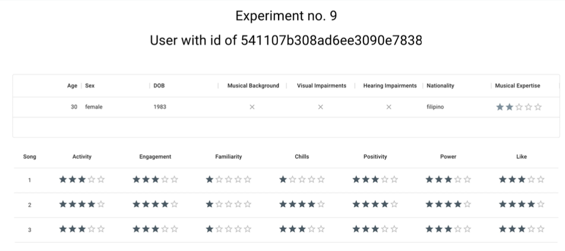This screenshot has height=251, width=565.
Task: Click the Age column header
Action: pyautogui.click(x=72, y=86)
